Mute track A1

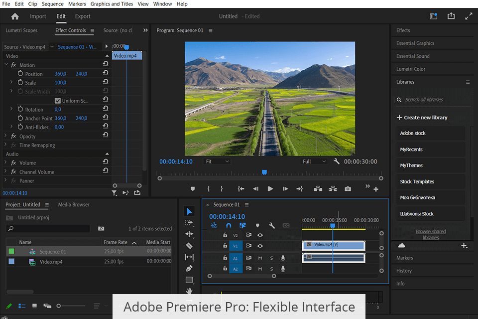point(260,258)
